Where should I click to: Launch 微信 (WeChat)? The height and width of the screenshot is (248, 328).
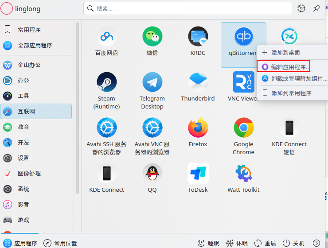(x=152, y=37)
